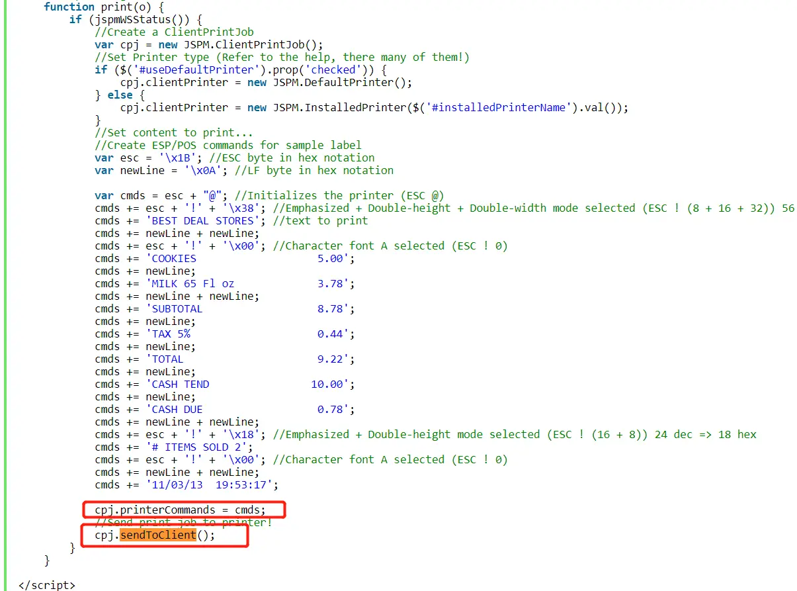Click the 'BEST DEAL STORES' string
This screenshot has width=797, height=591.
[x=202, y=220]
